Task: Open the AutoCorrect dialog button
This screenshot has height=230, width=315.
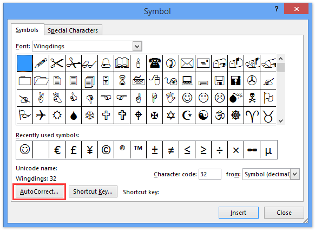Action: click(40, 191)
